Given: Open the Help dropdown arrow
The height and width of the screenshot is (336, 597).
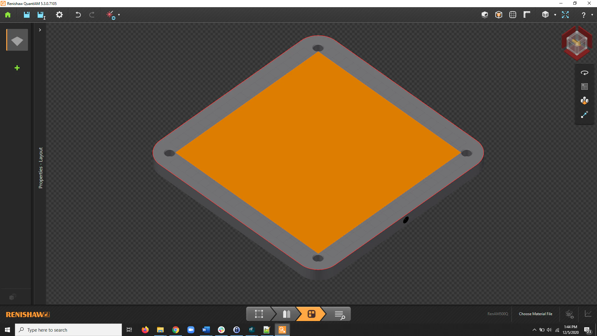Looking at the screenshot, I should (x=592, y=15).
